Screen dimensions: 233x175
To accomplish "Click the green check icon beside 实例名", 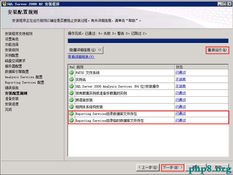I will (x=71, y=79).
